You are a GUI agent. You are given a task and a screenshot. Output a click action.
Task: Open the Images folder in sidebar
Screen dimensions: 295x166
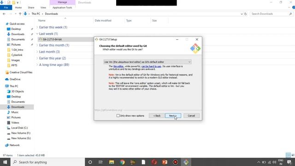click(15, 60)
